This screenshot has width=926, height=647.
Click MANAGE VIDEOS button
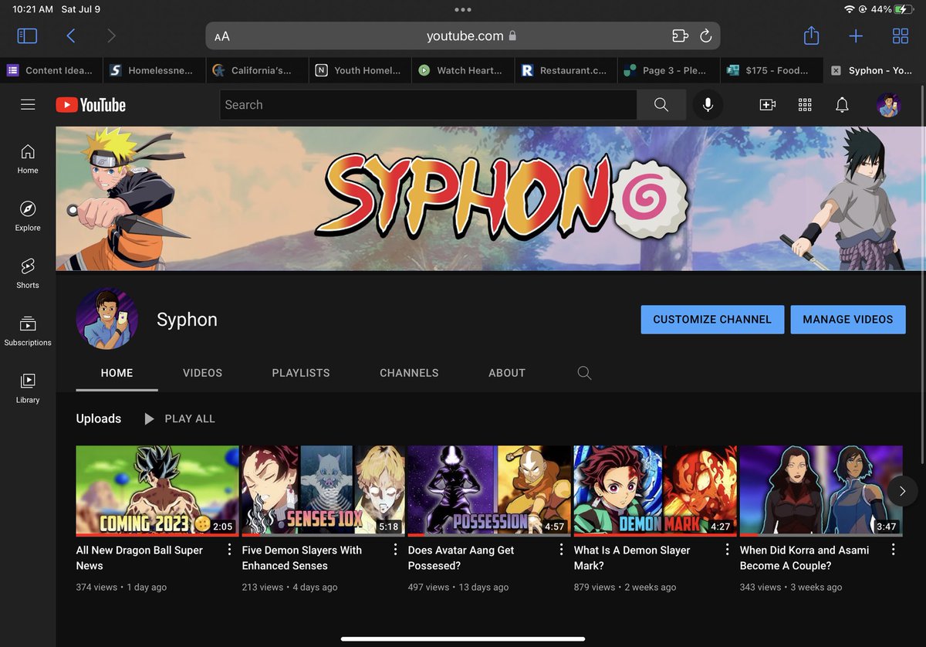pyautogui.click(x=848, y=320)
